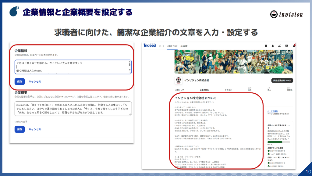Click the インビジョン株式会社 company name
The height and width of the screenshot is (176, 312).
197,80
